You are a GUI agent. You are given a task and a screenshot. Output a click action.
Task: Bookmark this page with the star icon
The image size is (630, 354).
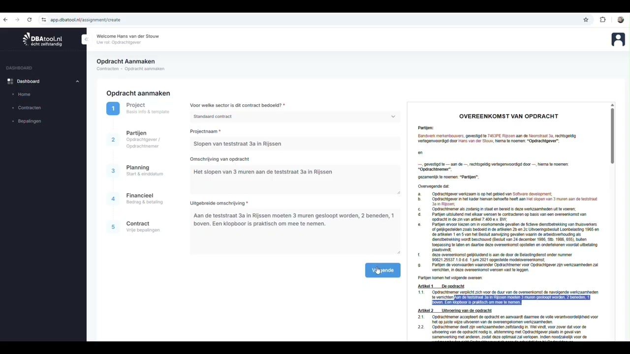tap(586, 20)
